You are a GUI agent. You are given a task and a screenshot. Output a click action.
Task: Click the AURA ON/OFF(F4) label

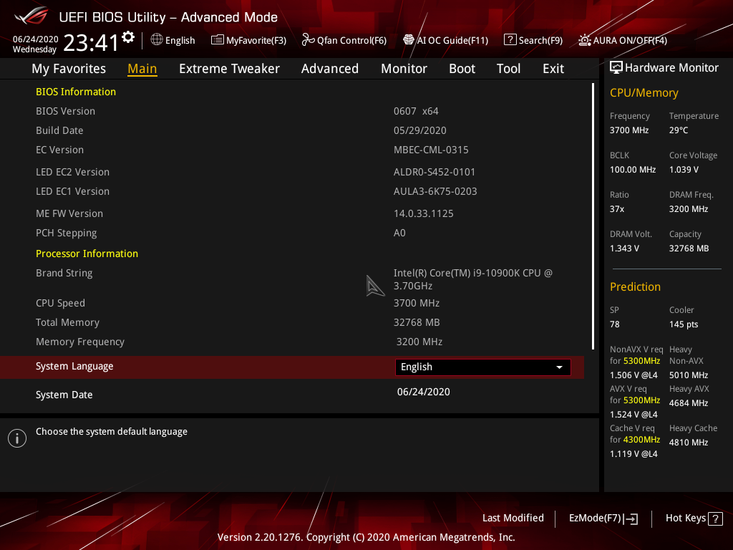pos(630,40)
